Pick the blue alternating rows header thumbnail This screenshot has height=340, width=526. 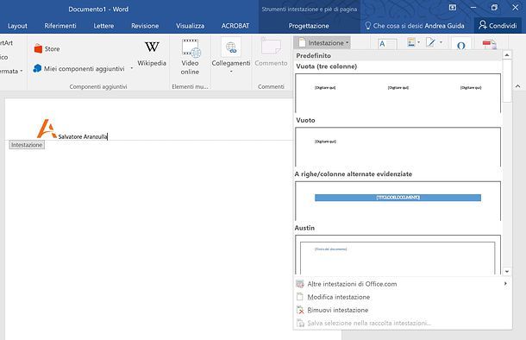[x=398, y=201]
